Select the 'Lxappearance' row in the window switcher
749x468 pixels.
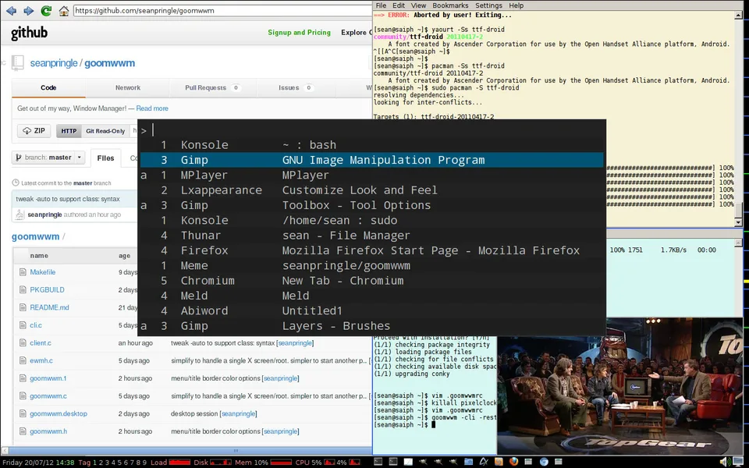[371, 190]
